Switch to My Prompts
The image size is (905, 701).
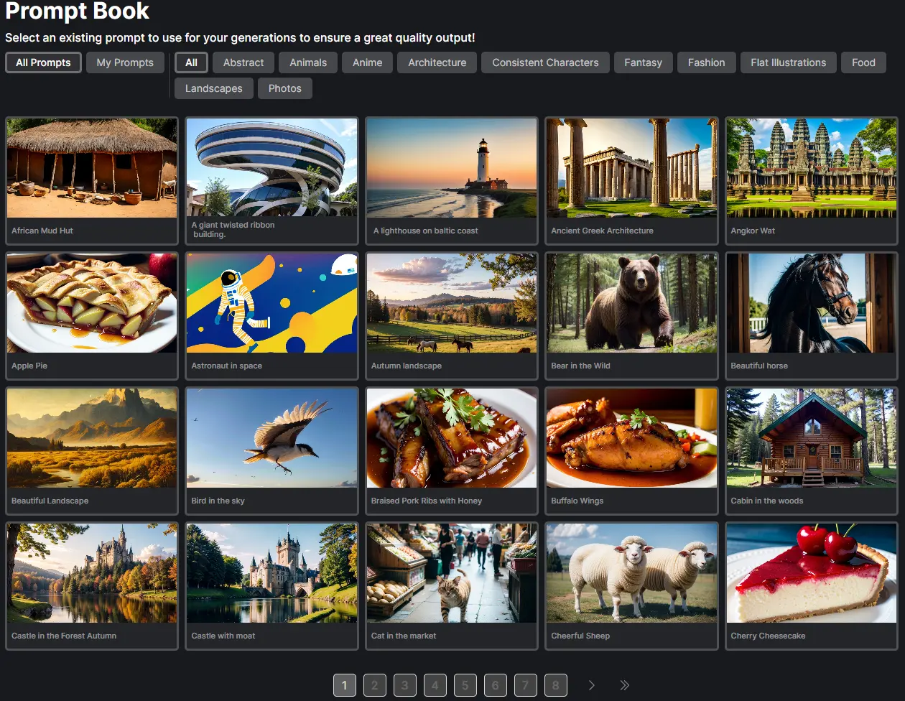coord(125,62)
